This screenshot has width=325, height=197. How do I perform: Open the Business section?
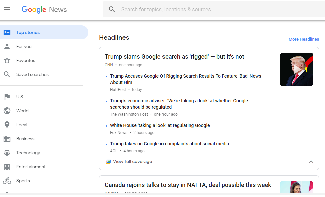(25, 139)
